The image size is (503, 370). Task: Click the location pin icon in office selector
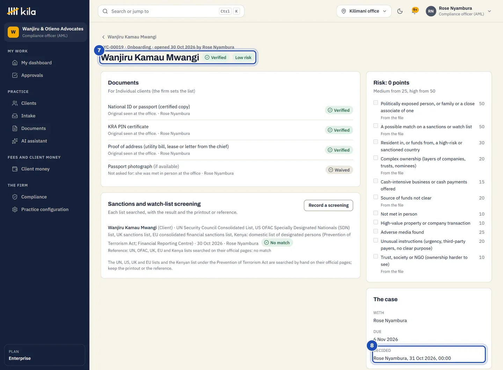344,11
